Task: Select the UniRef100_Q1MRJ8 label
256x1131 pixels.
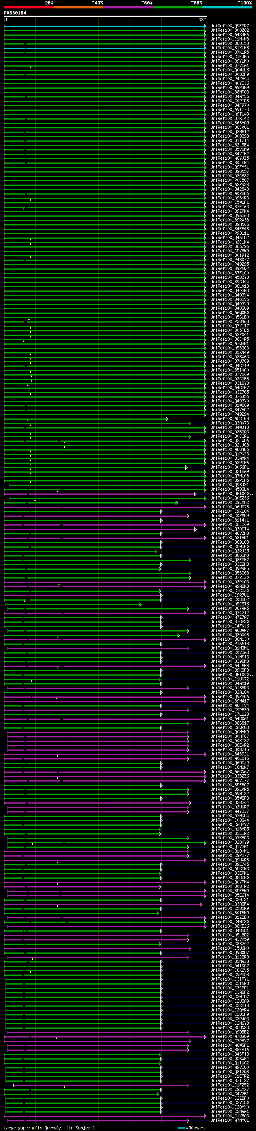Action: pos(229,962)
